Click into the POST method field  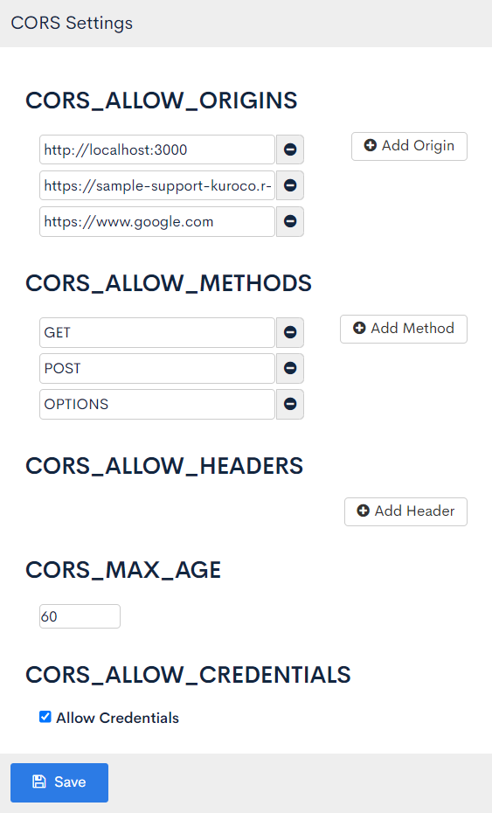point(157,368)
